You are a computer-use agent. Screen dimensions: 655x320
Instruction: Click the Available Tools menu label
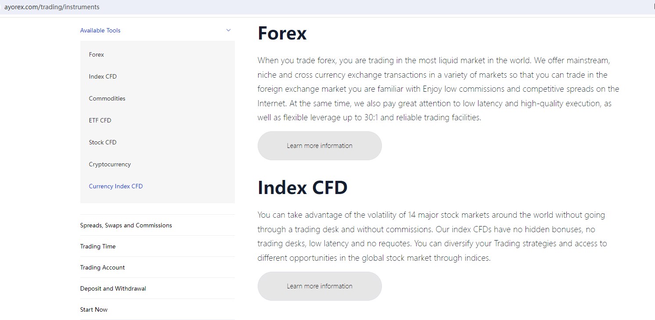click(x=100, y=30)
